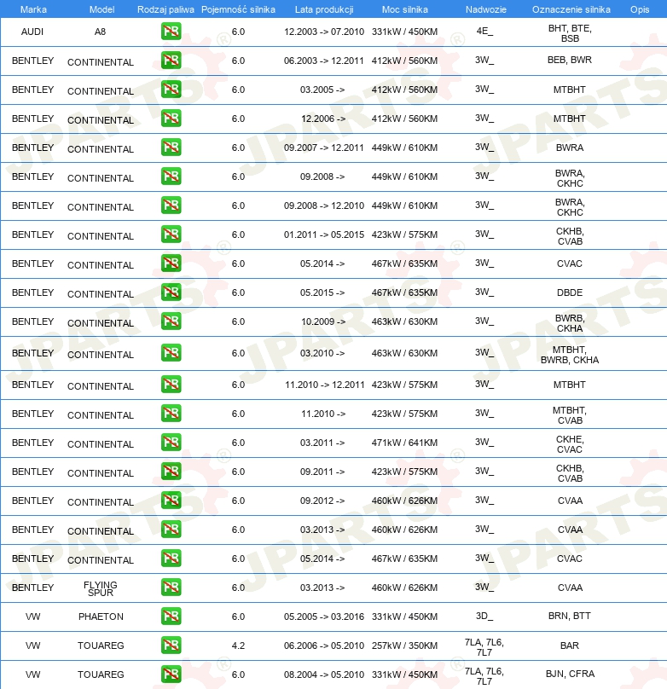Select the 12.2003 -> 07.2010 production years cell
This screenshot has width=667, height=689.
coord(324,32)
